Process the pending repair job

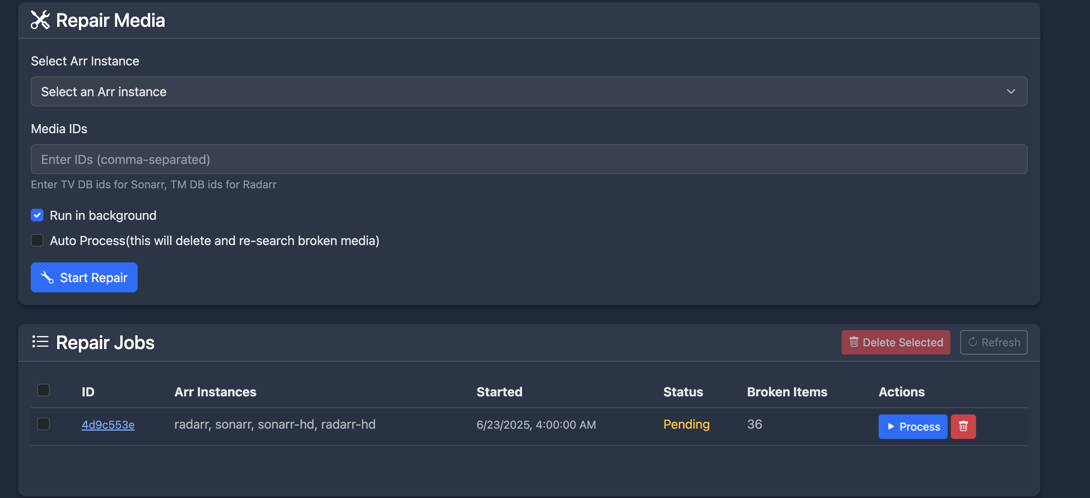pyautogui.click(x=913, y=426)
